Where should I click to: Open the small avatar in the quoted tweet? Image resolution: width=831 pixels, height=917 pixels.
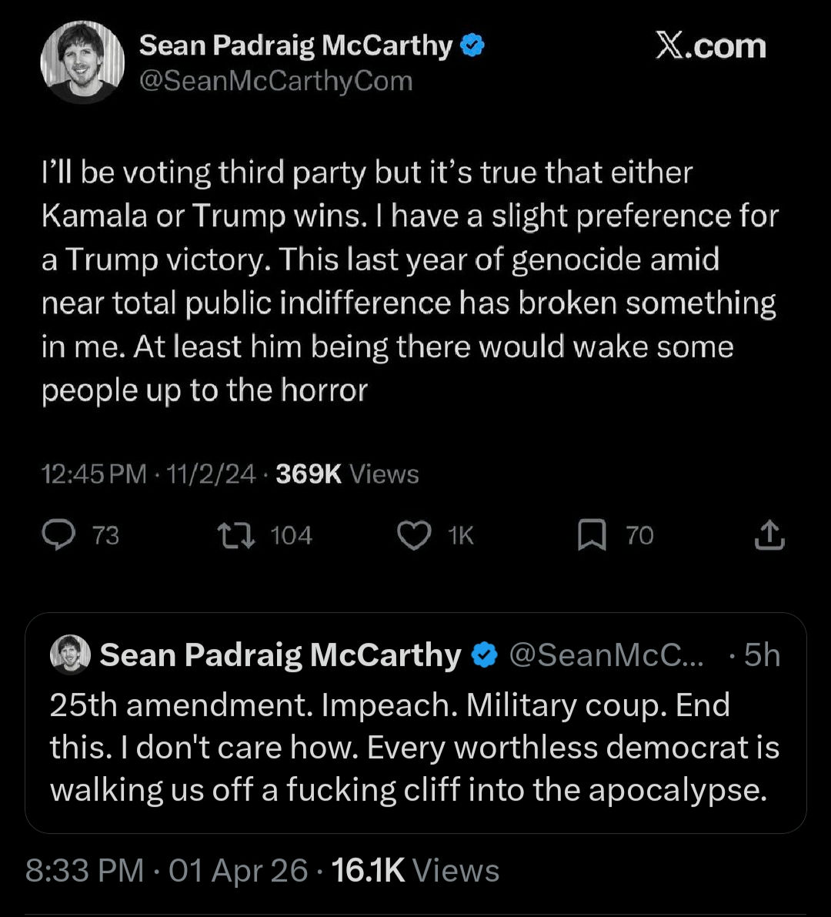pos(70,655)
